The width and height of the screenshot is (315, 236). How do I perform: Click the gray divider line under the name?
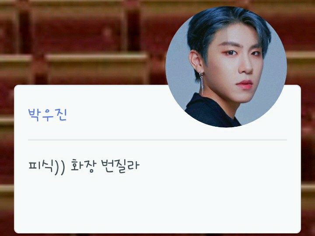(x=157, y=140)
